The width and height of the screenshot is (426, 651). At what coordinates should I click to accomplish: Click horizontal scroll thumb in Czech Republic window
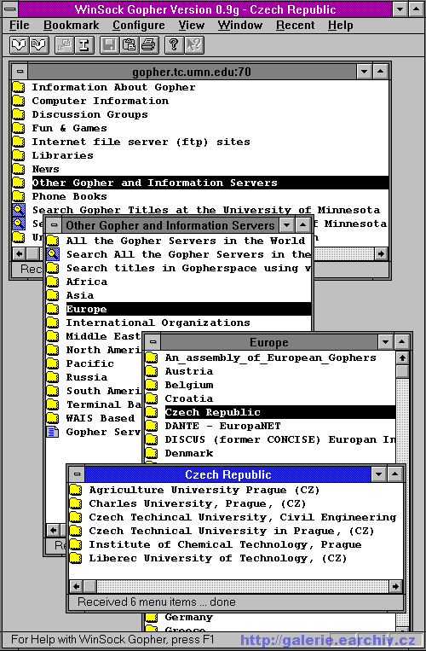pos(90,586)
